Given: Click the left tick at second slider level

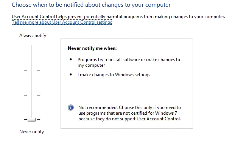Looking at the screenshot, I should point(25,71).
